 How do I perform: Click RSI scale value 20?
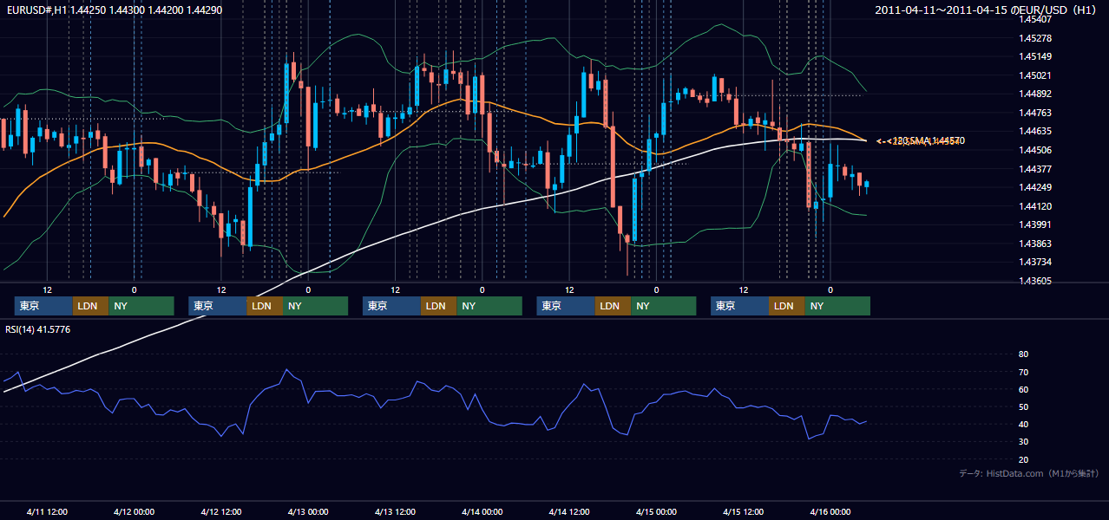(1023, 459)
